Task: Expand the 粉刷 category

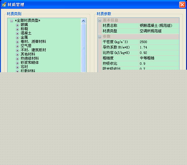Action: [17, 29]
